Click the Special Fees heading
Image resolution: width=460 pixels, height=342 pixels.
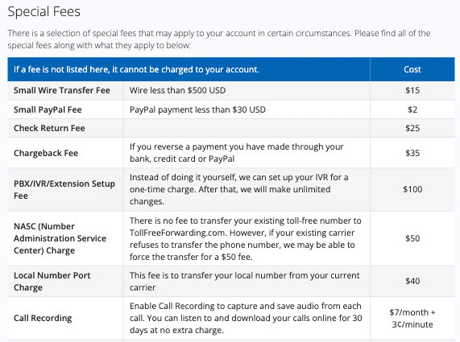pyautogui.click(x=44, y=12)
